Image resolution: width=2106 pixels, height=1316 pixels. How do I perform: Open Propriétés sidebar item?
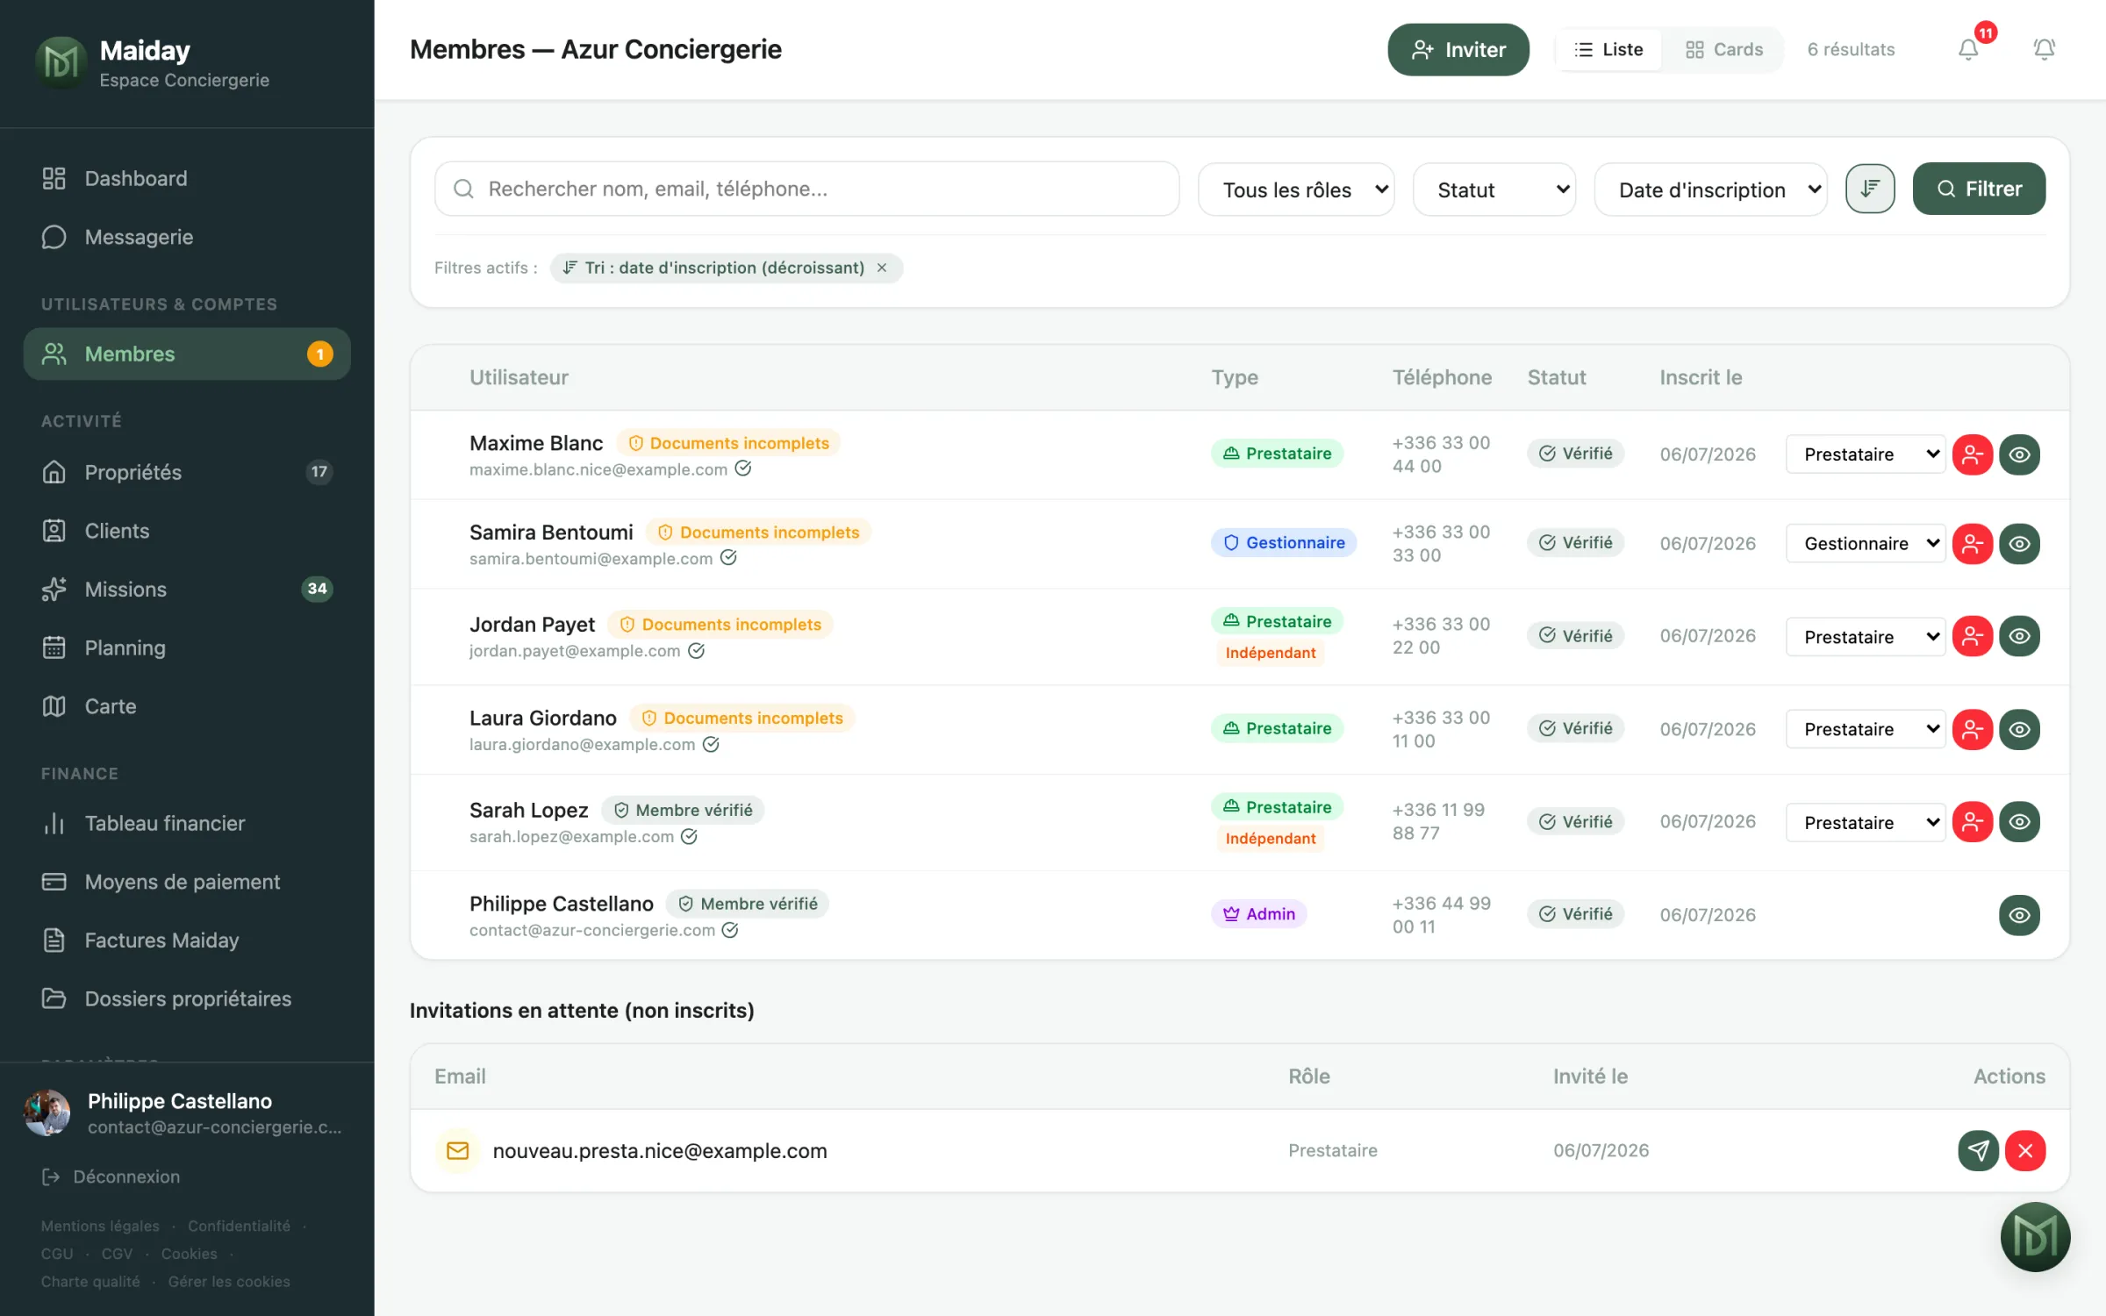click(x=187, y=472)
